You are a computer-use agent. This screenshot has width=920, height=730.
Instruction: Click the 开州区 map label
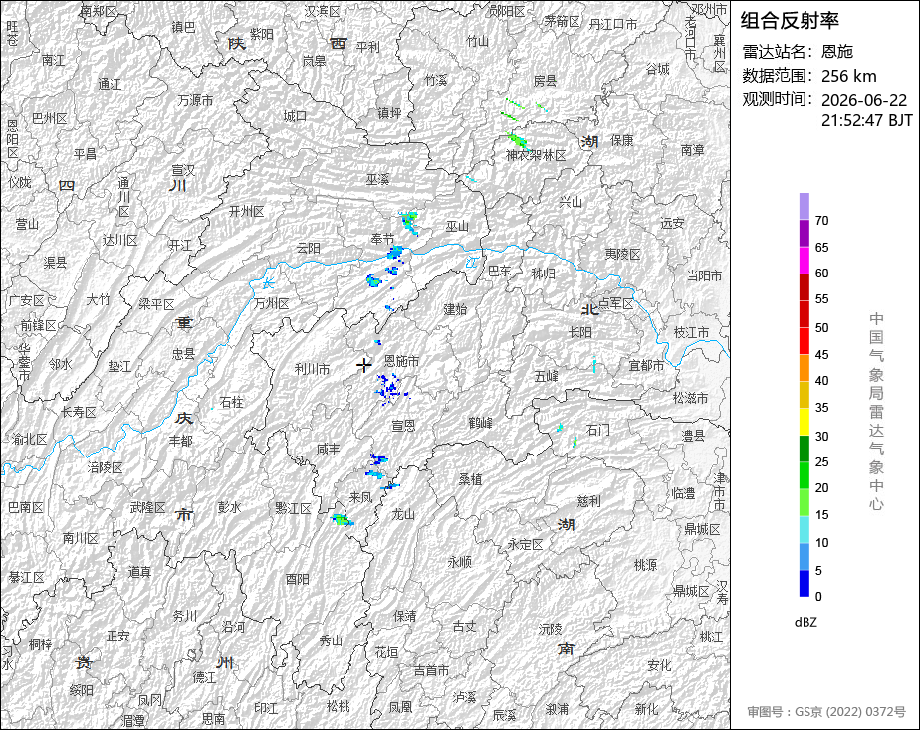[247, 211]
